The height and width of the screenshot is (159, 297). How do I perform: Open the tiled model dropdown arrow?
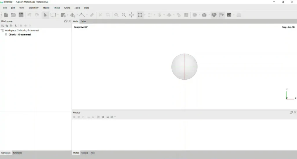174,15
